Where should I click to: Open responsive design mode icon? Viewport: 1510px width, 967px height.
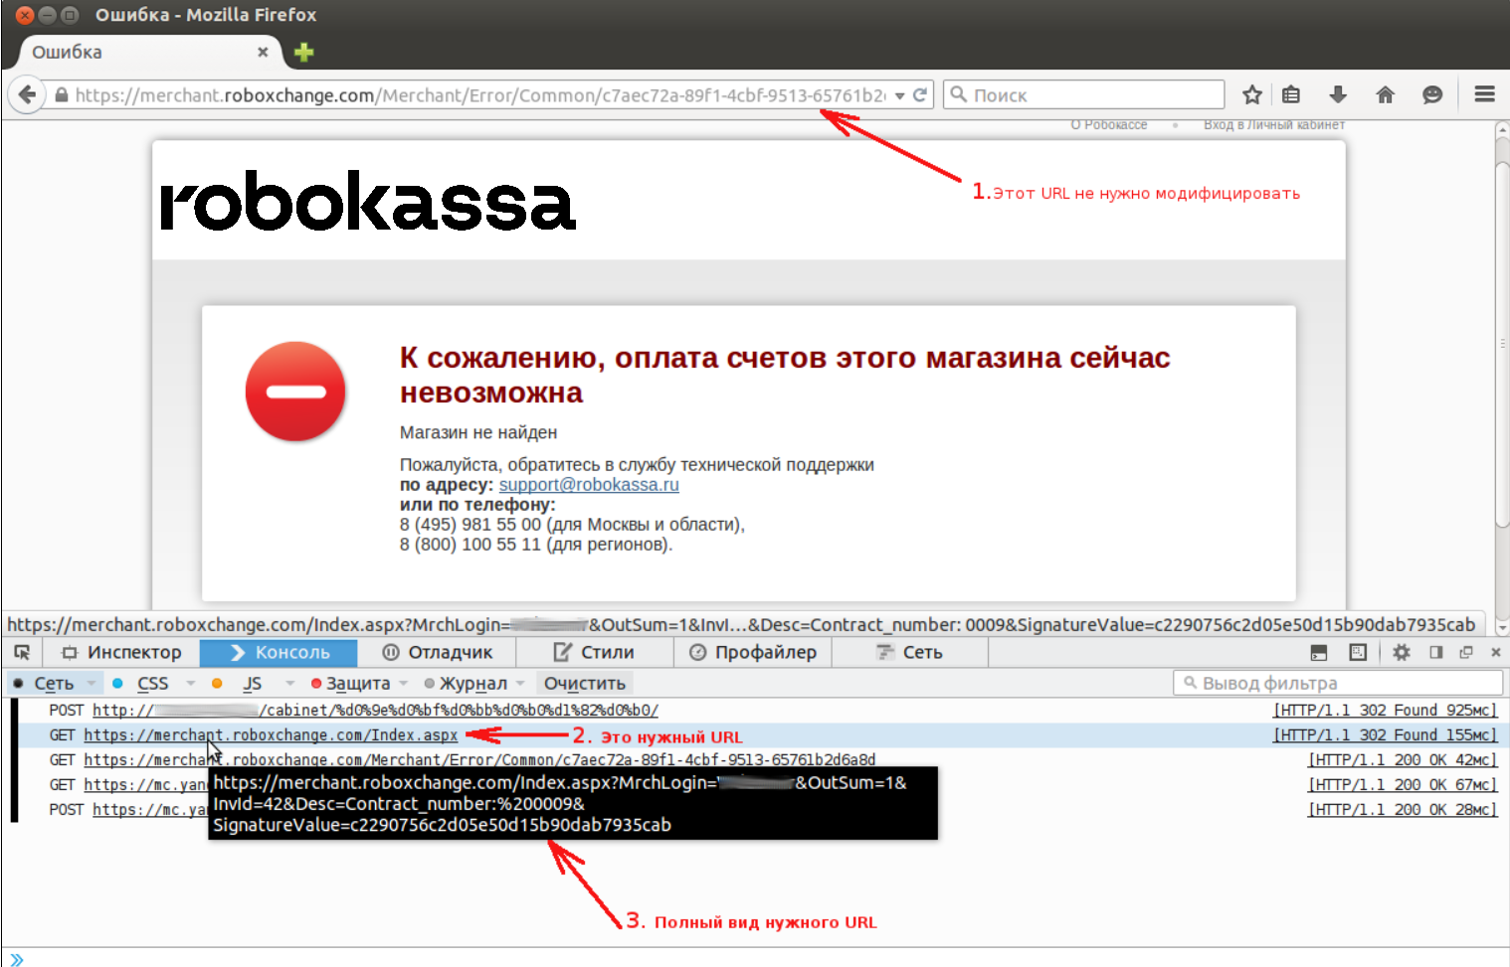1358,652
